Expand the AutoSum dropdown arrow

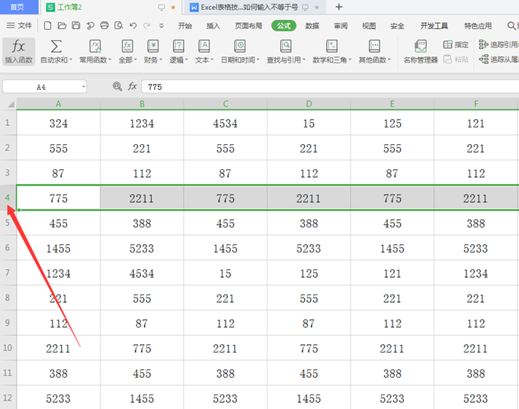71,60
